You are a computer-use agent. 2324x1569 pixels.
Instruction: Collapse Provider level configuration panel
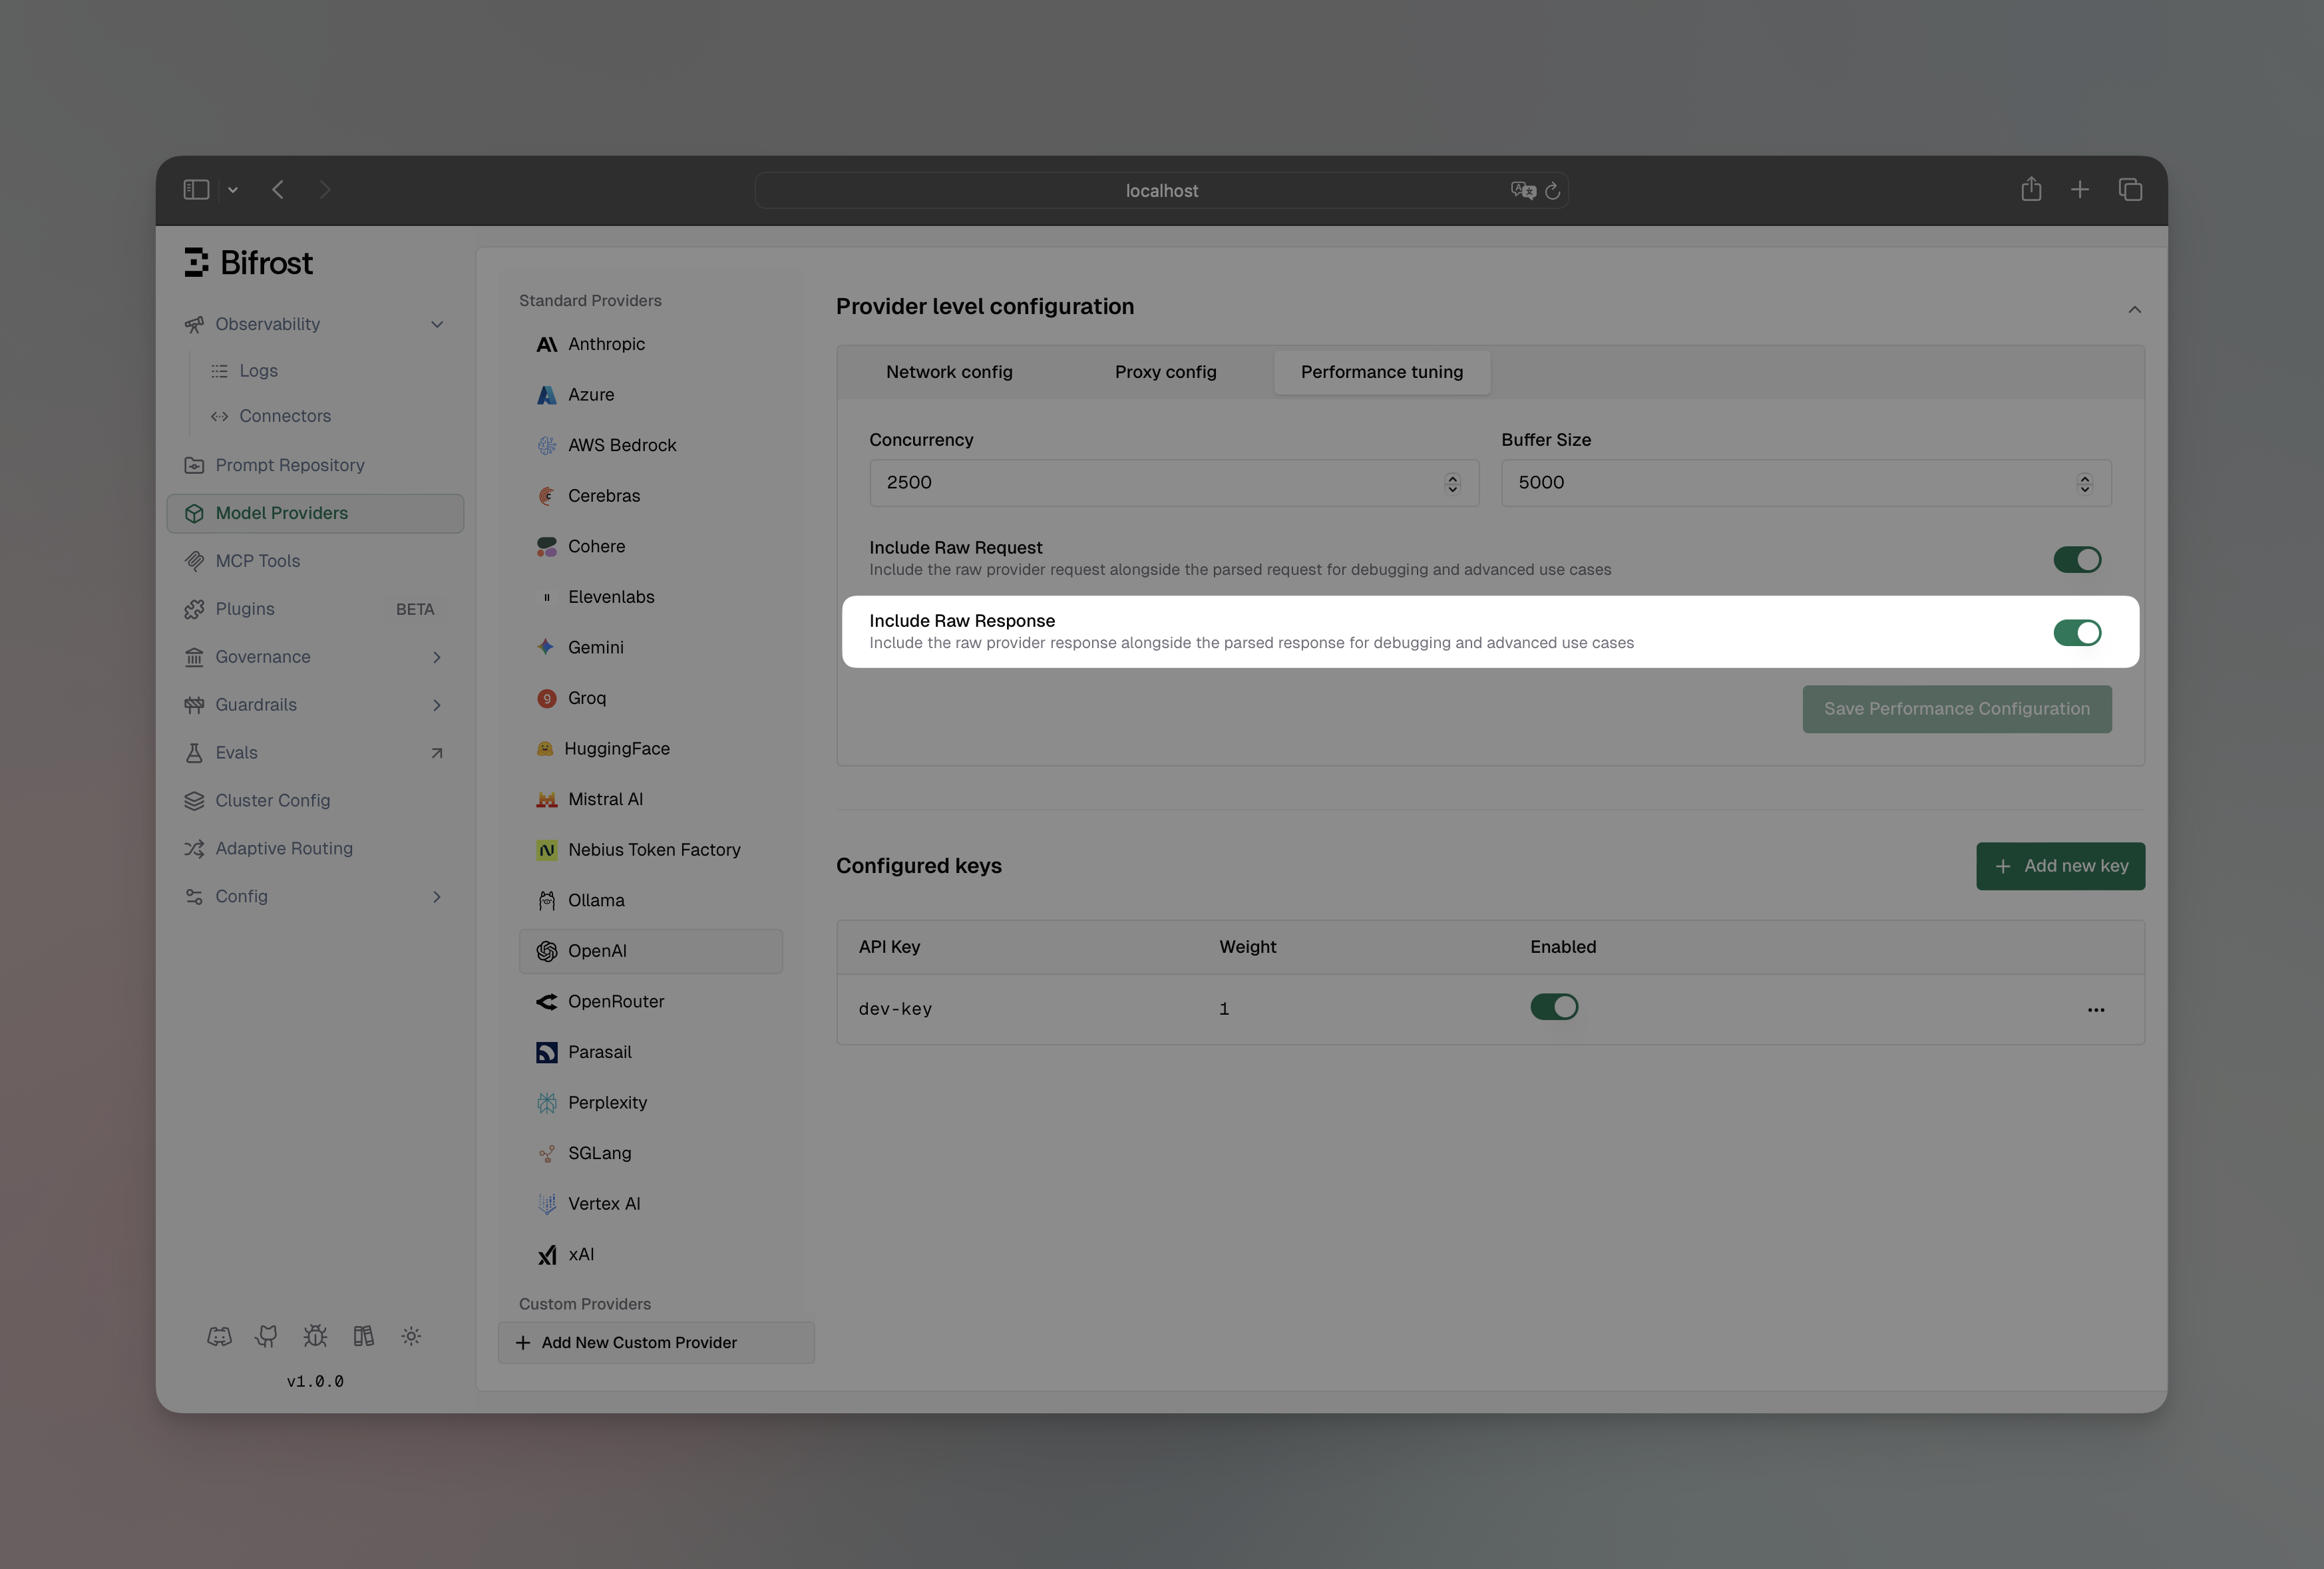pyautogui.click(x=2135, y=309)
